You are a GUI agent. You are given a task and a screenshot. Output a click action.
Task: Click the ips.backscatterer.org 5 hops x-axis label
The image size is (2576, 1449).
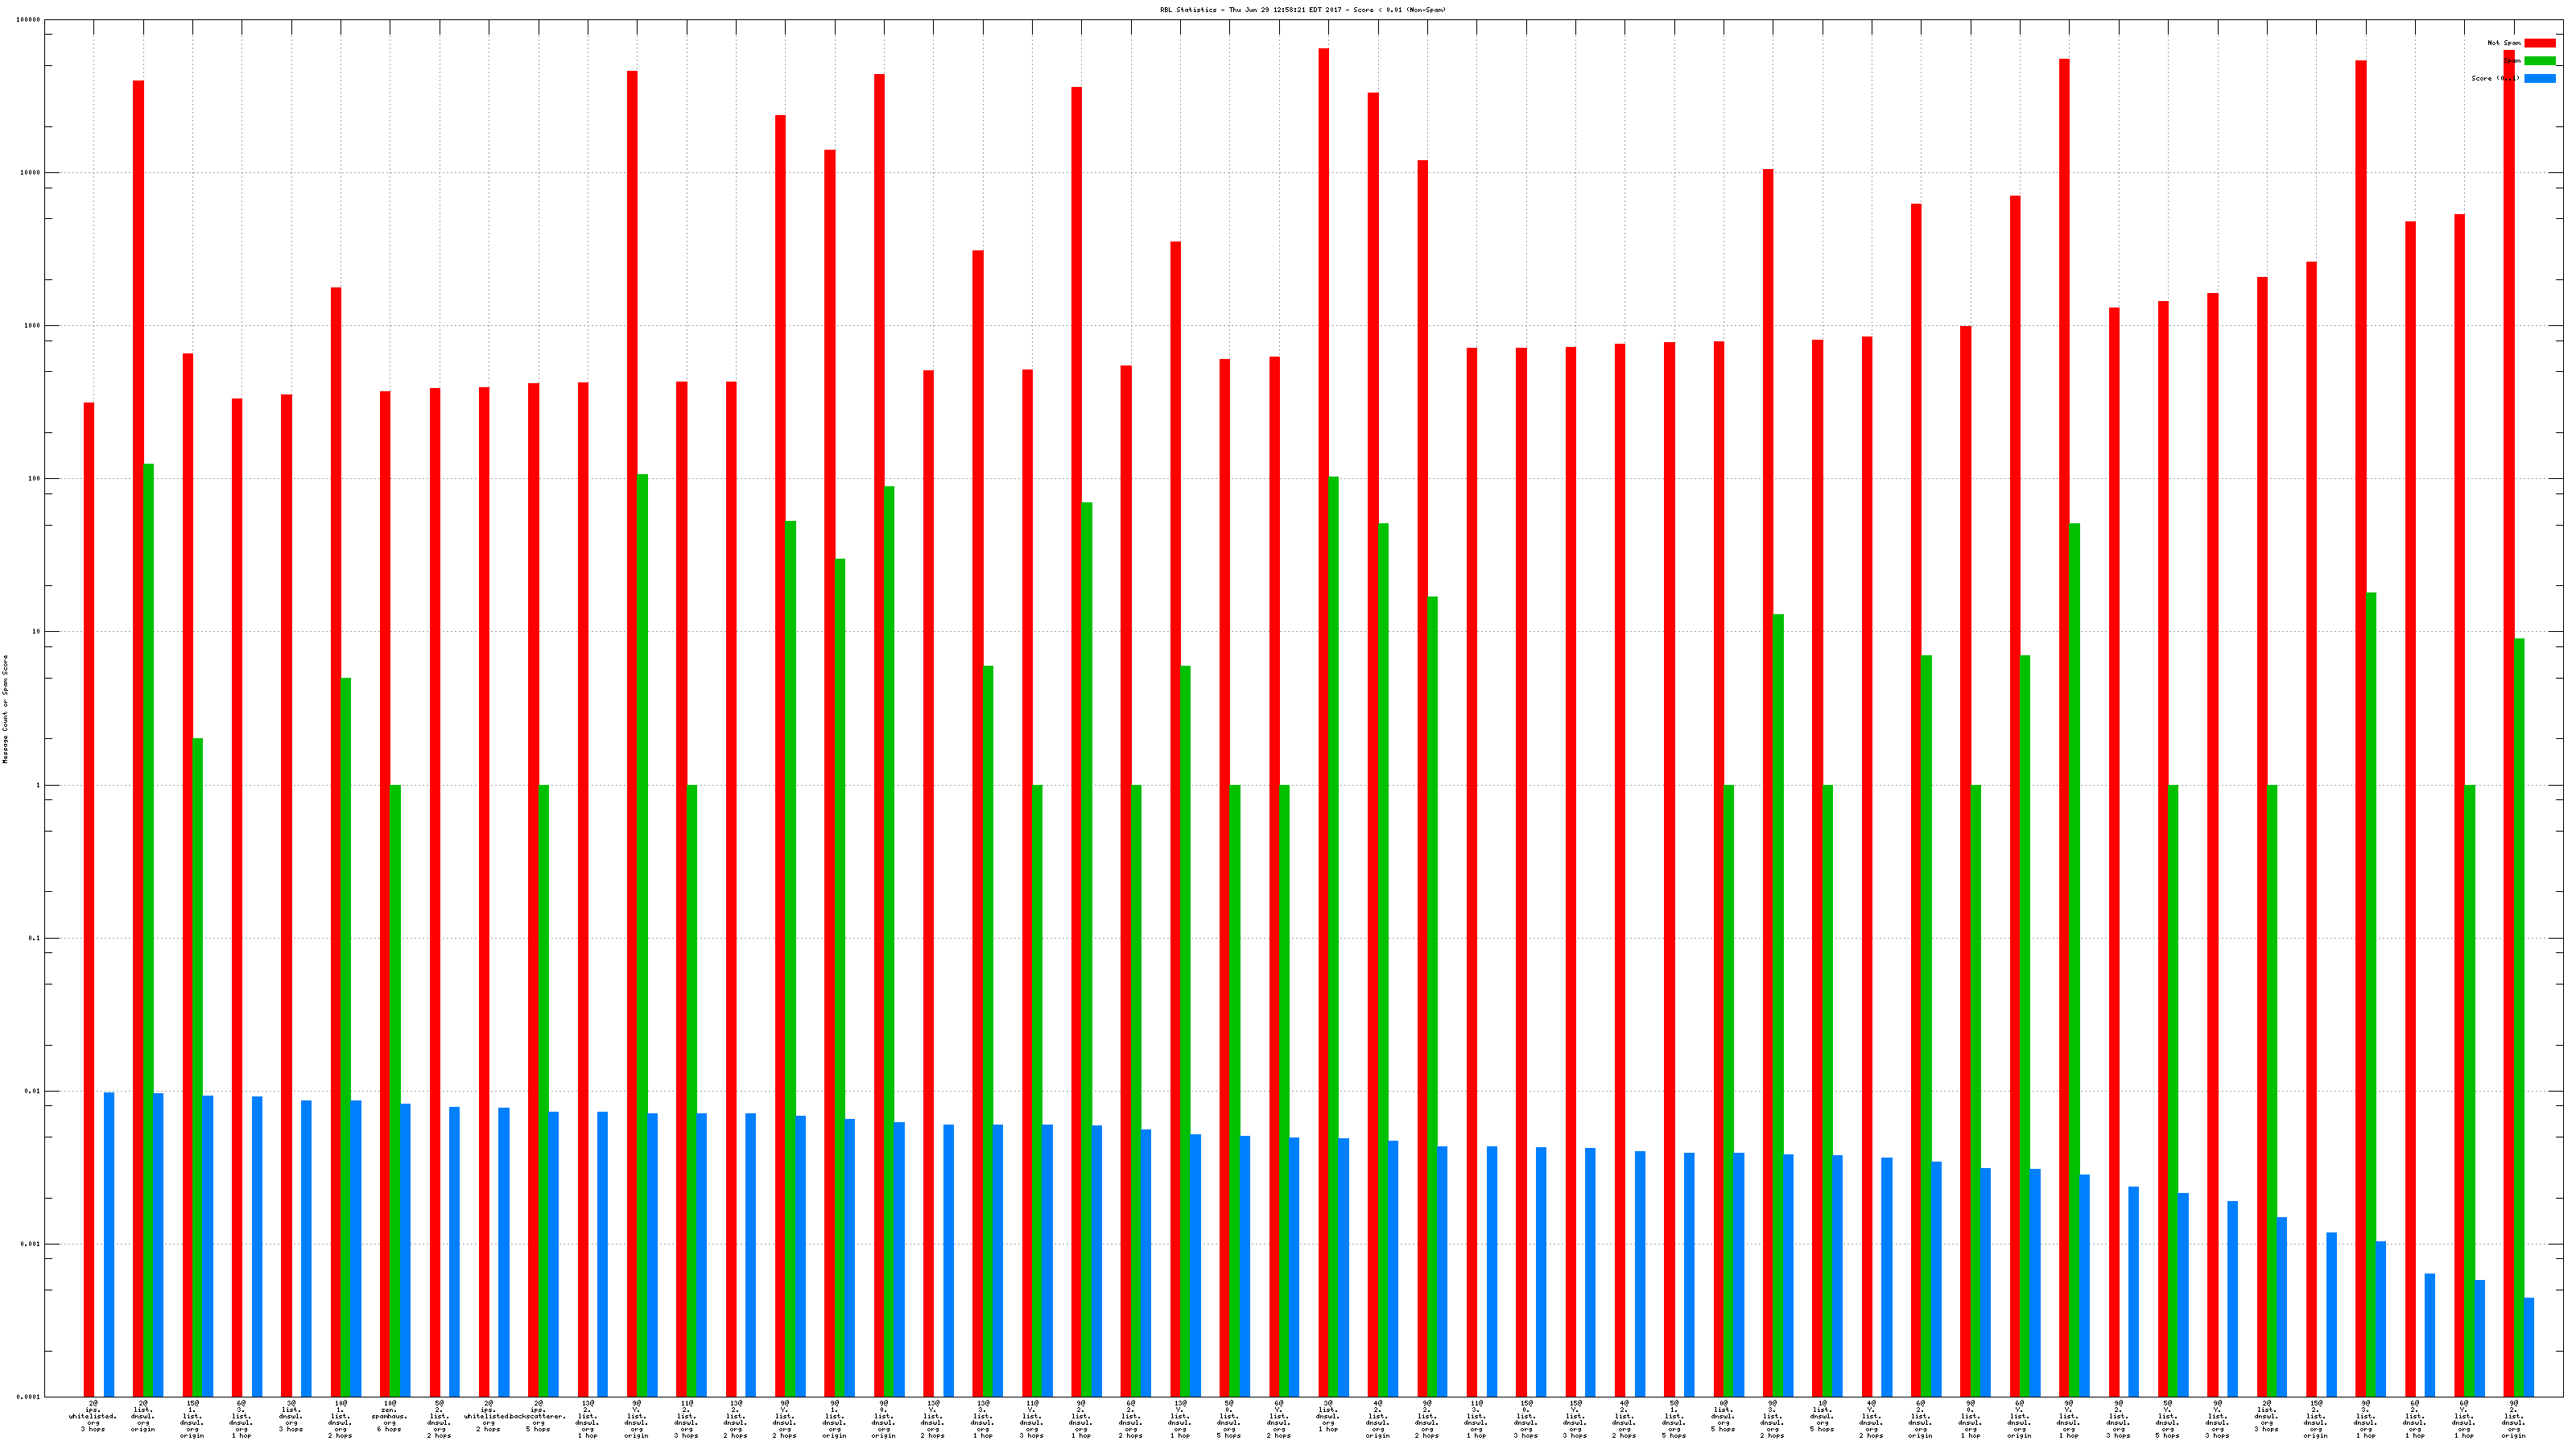[x=539, y=1417]
